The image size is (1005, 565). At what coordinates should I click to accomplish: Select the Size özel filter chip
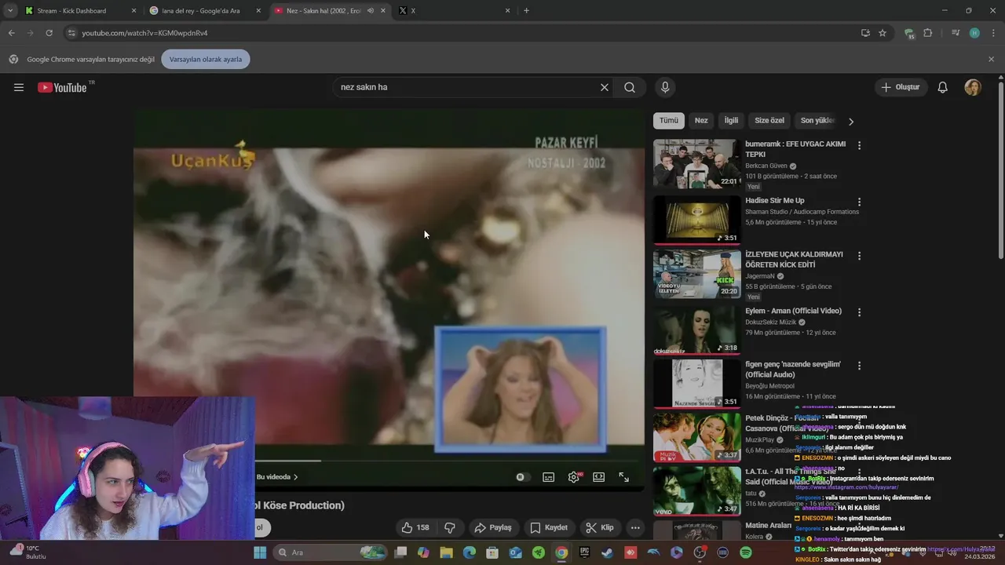769,121
